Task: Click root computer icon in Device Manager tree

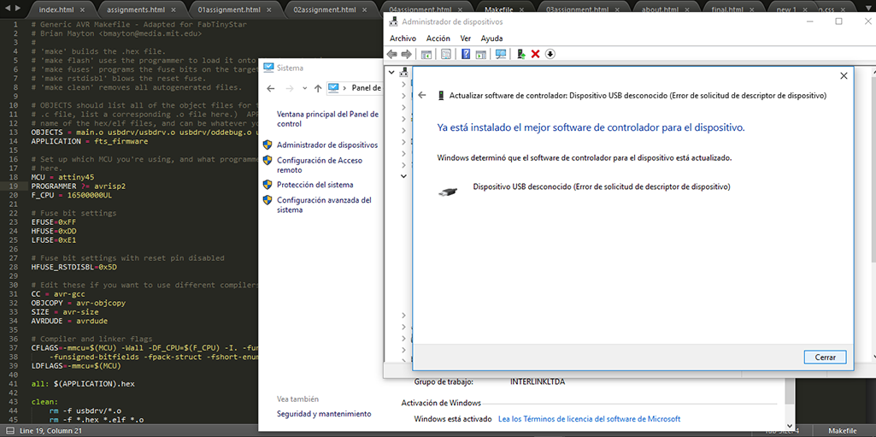Action: point(404,72)
